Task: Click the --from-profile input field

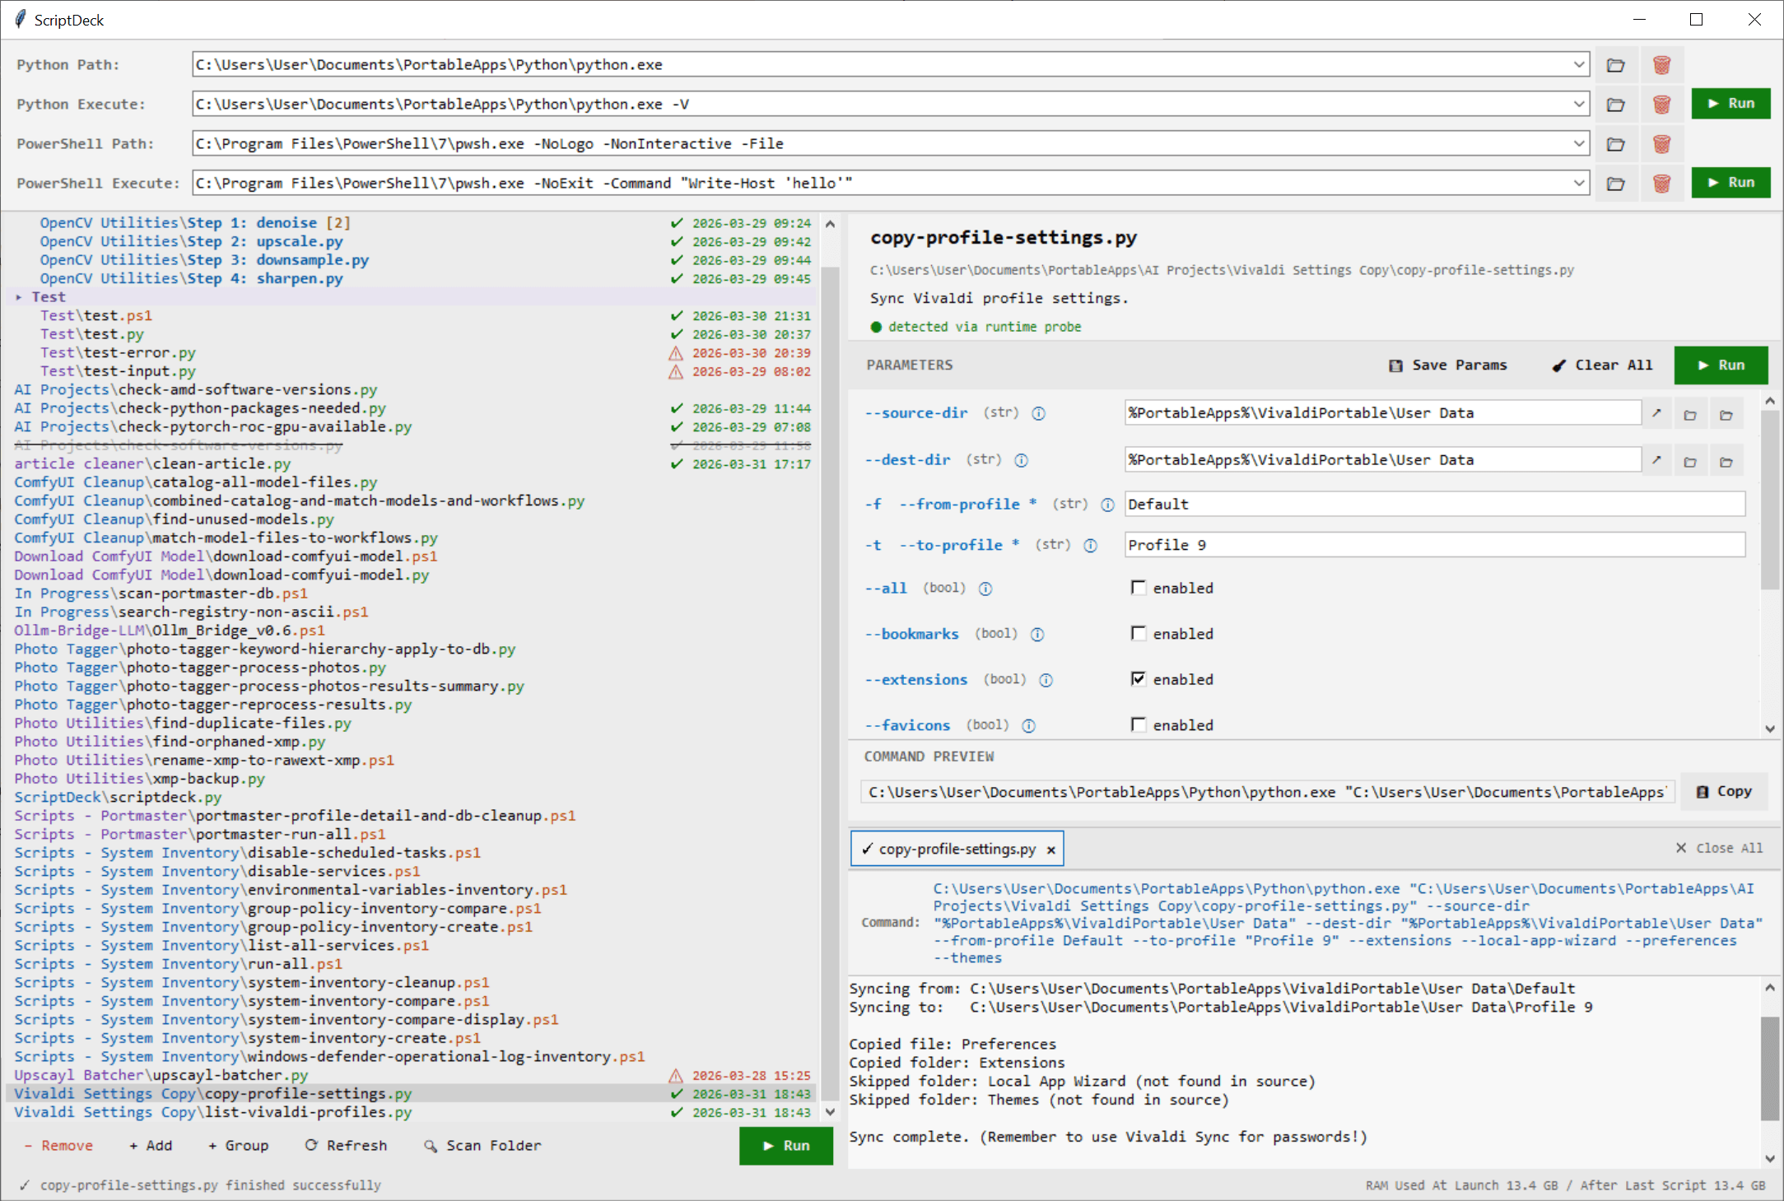Action: coord(1433,504)
